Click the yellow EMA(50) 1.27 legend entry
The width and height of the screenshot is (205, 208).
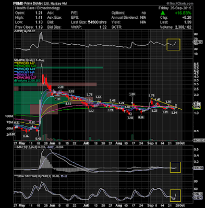tap(25, 63)
